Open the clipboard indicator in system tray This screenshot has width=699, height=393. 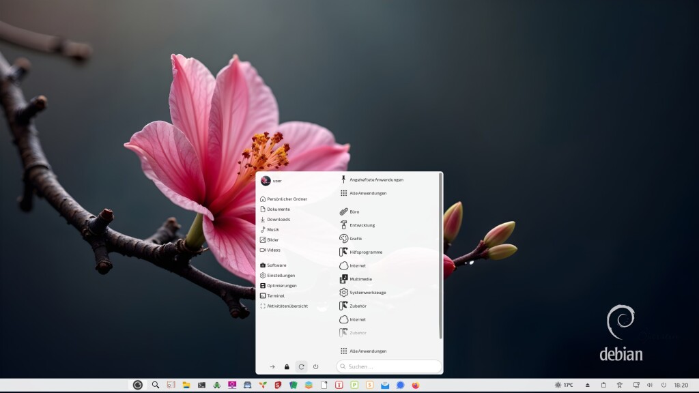coord(603,385)
